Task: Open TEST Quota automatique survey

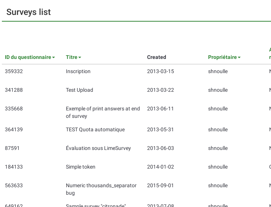Action: 95,129
